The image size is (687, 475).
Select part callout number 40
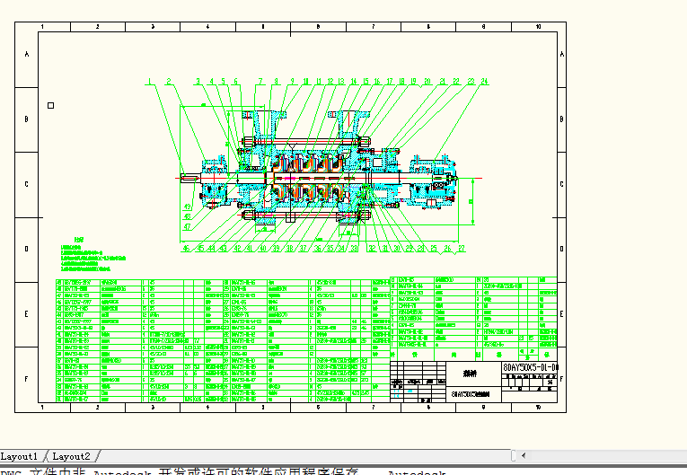point(262,248)
